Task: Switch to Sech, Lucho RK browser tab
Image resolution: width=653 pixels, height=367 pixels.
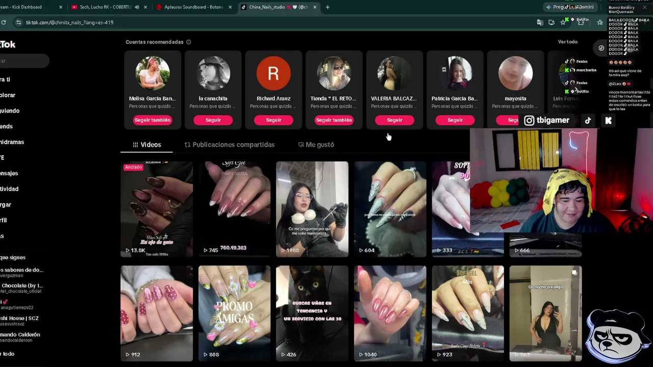Action: pos(105,7)
